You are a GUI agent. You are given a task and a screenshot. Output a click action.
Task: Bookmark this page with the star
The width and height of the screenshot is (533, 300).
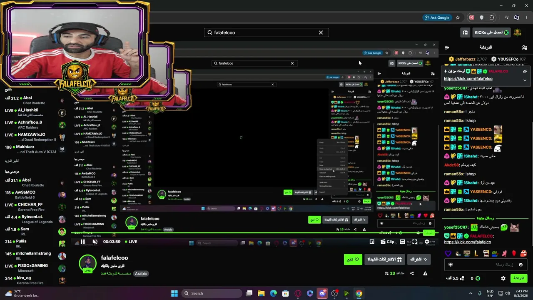[x=458, y=17]
